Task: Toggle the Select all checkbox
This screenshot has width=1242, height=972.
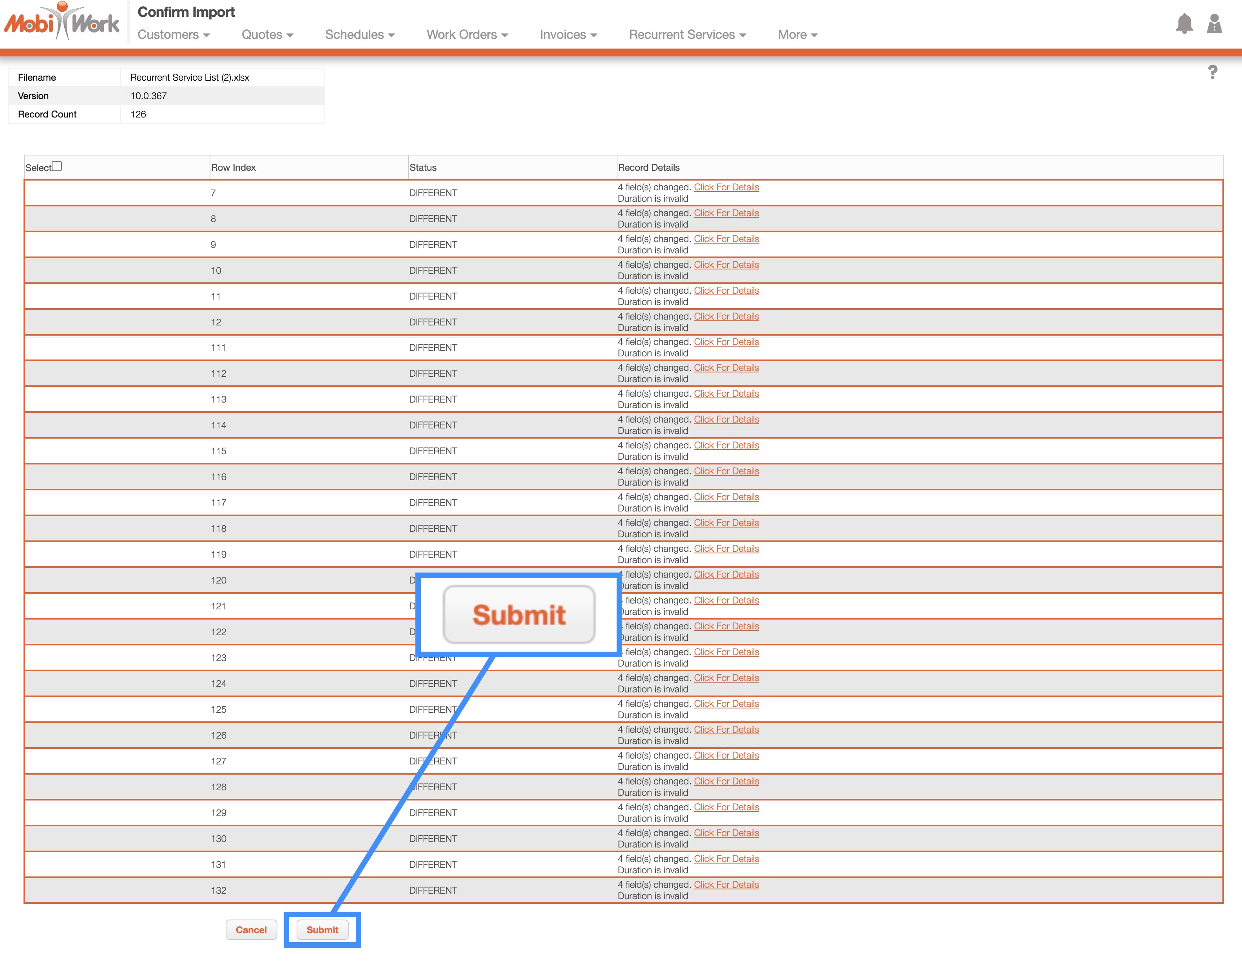Action: (x=57, y=166)
